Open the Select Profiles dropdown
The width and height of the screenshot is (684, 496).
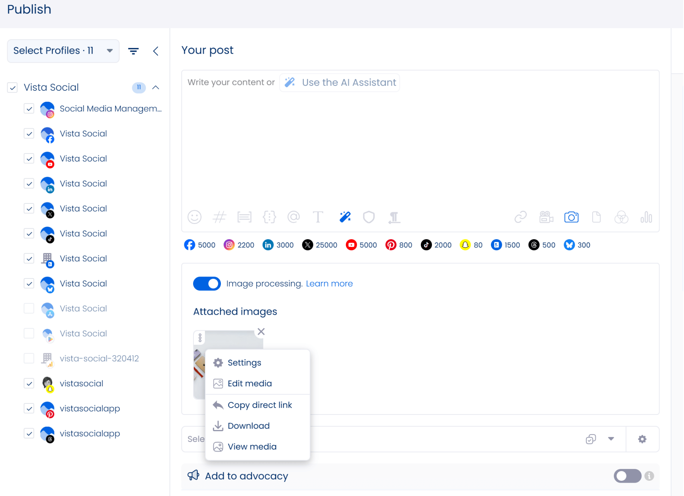point(63,51)
